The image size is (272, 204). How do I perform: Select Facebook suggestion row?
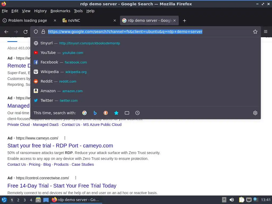(146, 62)
